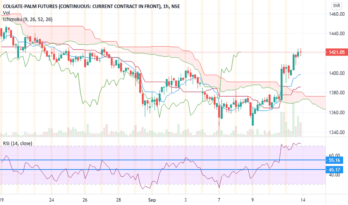Click the INR currency button
348x205 pixels.
[337, 6]
